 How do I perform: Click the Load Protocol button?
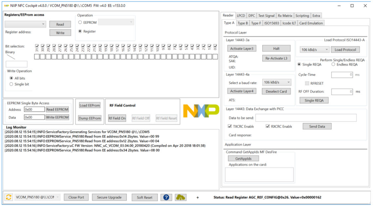click(x=345, y=50)
